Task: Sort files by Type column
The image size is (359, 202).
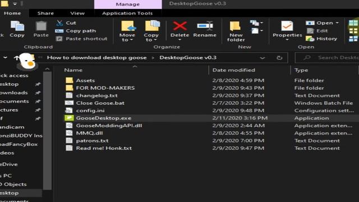Action: [301, 70]
